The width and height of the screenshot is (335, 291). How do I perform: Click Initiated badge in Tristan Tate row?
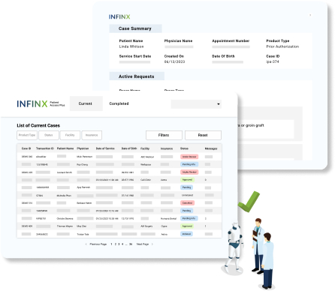(186, 234)
